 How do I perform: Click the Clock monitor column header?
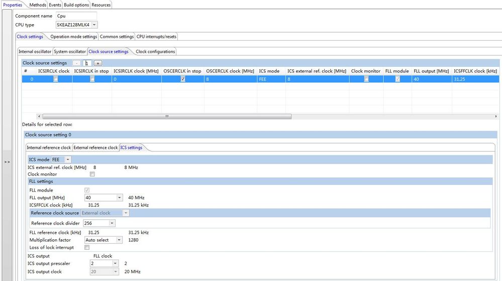[x=366, y=71]
